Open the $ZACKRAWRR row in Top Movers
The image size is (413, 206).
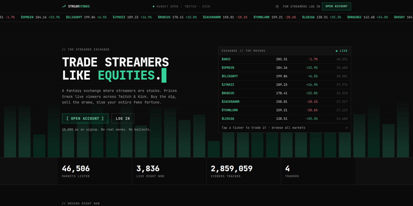click(x=285, y=102)
